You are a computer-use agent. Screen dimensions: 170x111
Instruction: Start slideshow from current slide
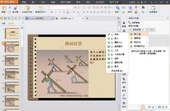point(28,8)
